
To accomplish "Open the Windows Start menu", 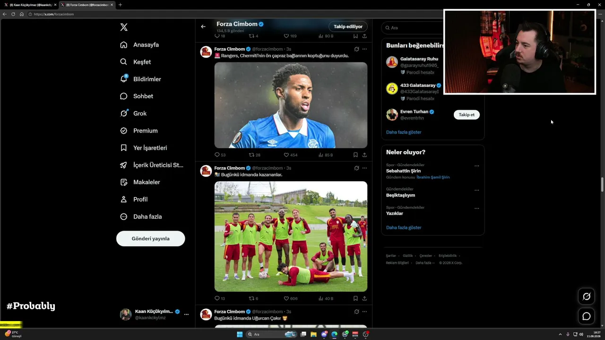I will (x=240, y=334).
